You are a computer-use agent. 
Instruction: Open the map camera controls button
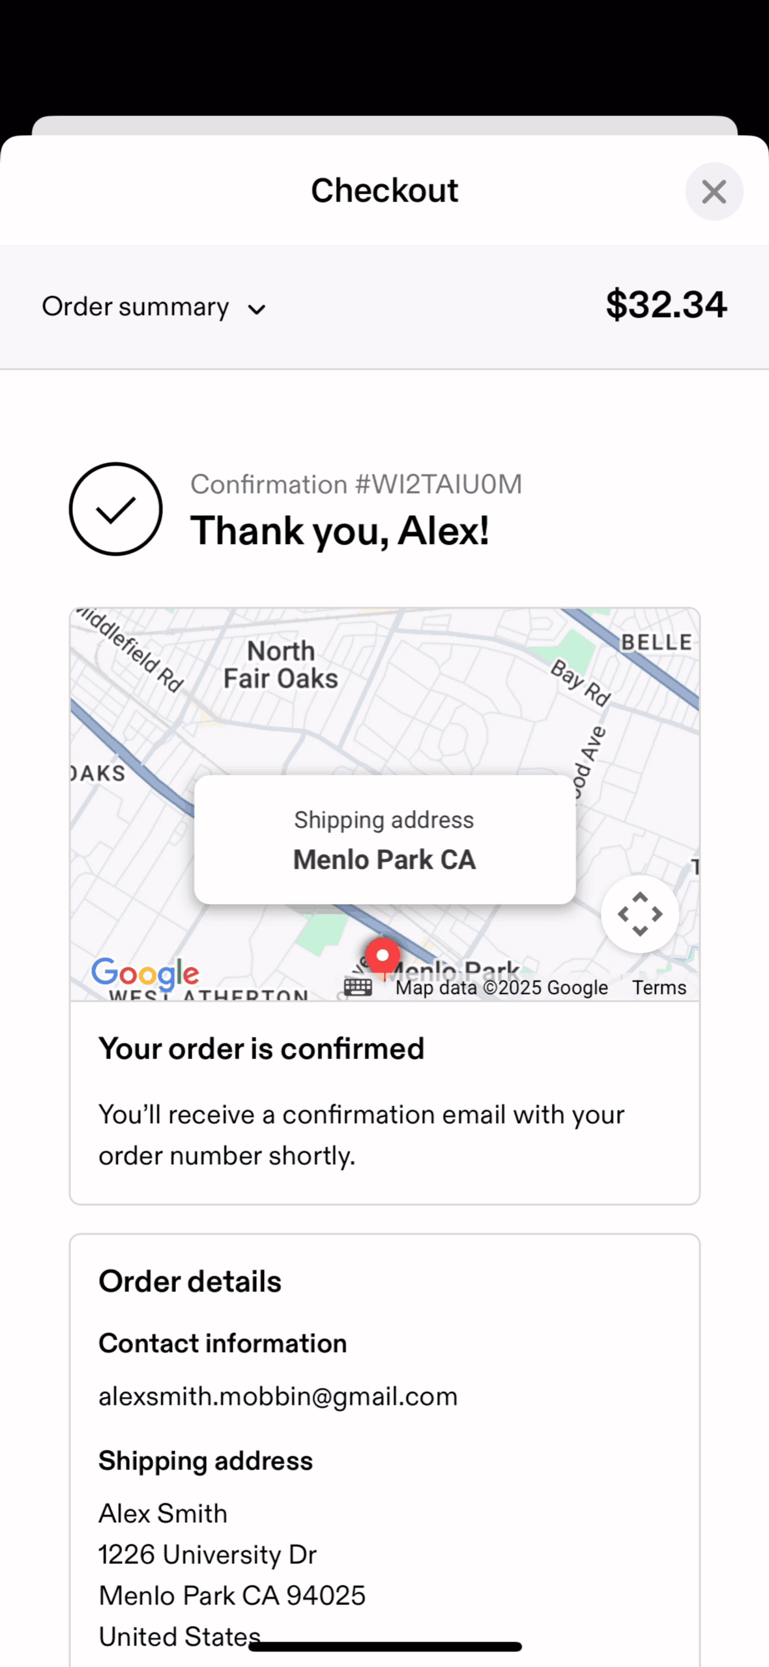[639, 914]
